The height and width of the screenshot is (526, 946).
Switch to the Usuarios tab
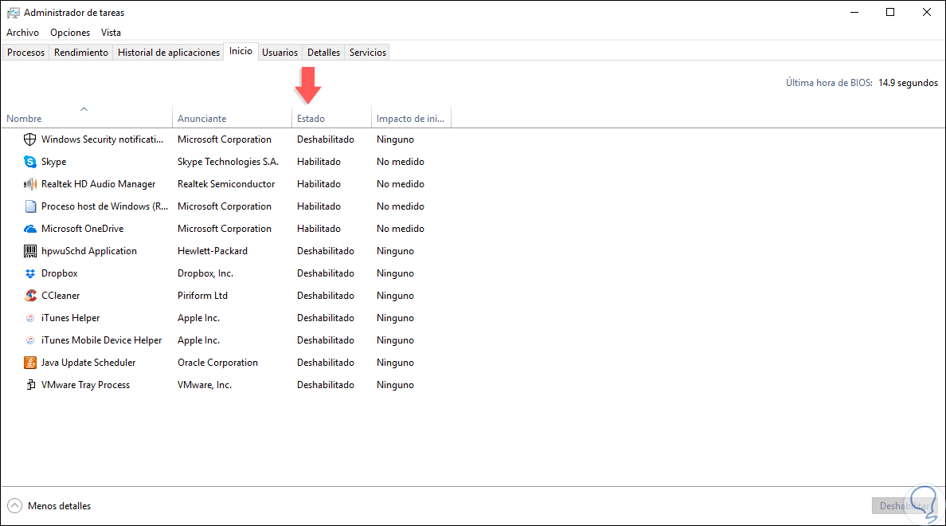click(x=280, y=53)
